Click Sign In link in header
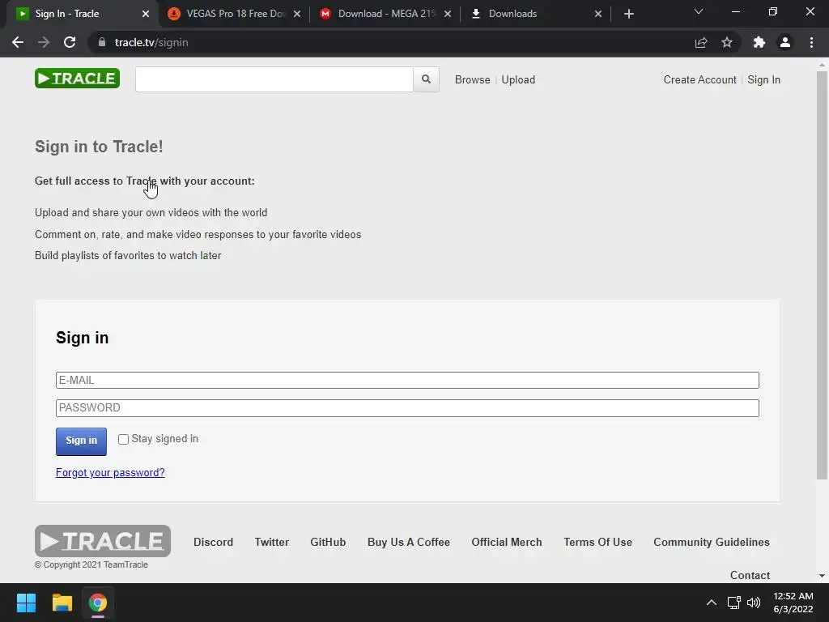The width and height of the screenshot is (829, 622). click(763, 79)
